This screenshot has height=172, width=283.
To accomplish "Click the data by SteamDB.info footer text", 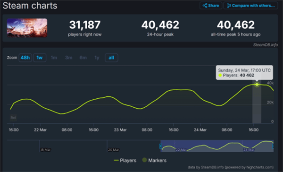I will pyautogui.click(x=231, y=167).
